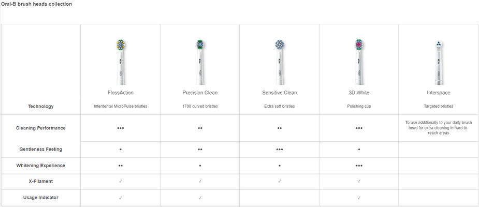Screen dimensions: 479x207
Task: Click the Precision Clean Usage Indicator checkmark
Action: click(x=200, y=198)
